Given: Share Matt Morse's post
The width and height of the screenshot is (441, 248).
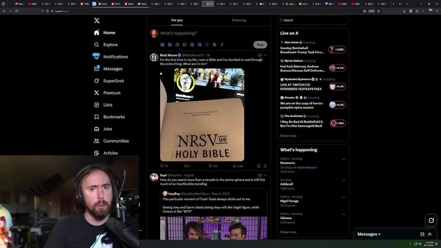Looking at the screenshot, I should 265,166.
